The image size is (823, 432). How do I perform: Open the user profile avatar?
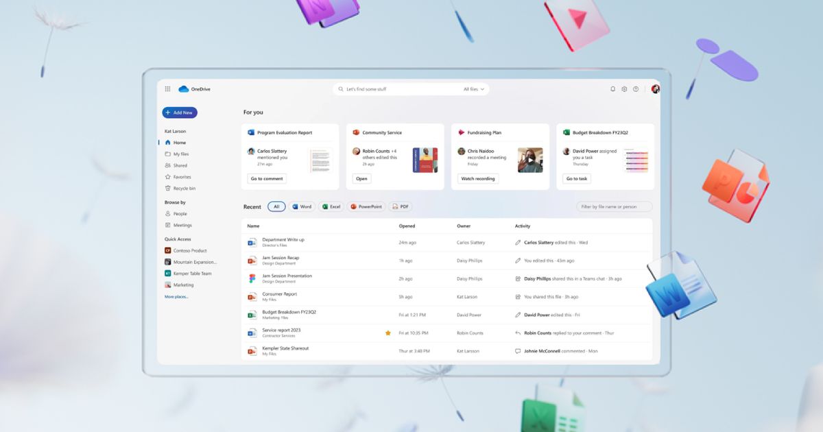(655, 89)
